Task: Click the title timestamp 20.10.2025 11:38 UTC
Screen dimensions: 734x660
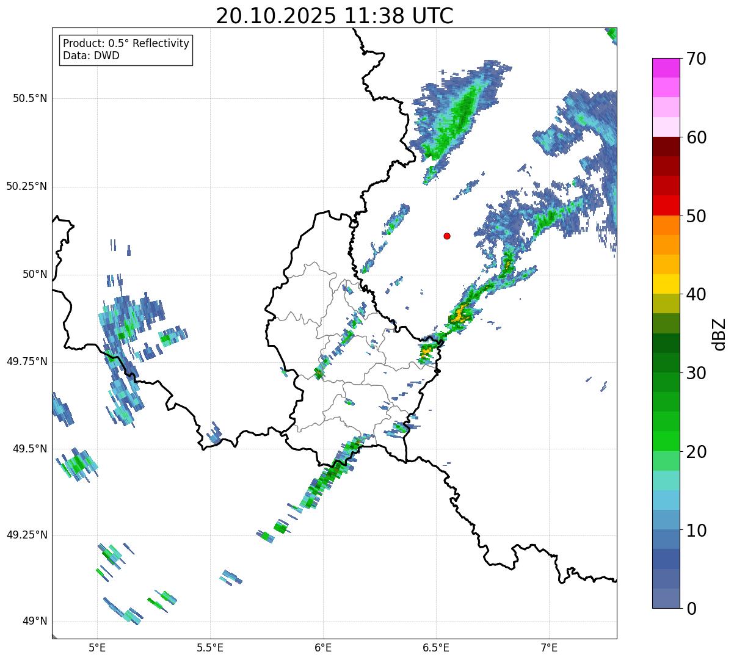Action: tap(335, 16)
